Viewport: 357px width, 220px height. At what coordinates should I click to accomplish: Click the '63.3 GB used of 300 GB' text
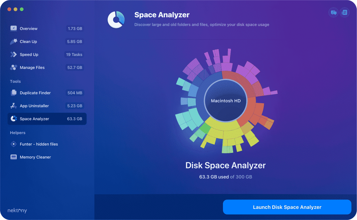click(x=226, y=177)
